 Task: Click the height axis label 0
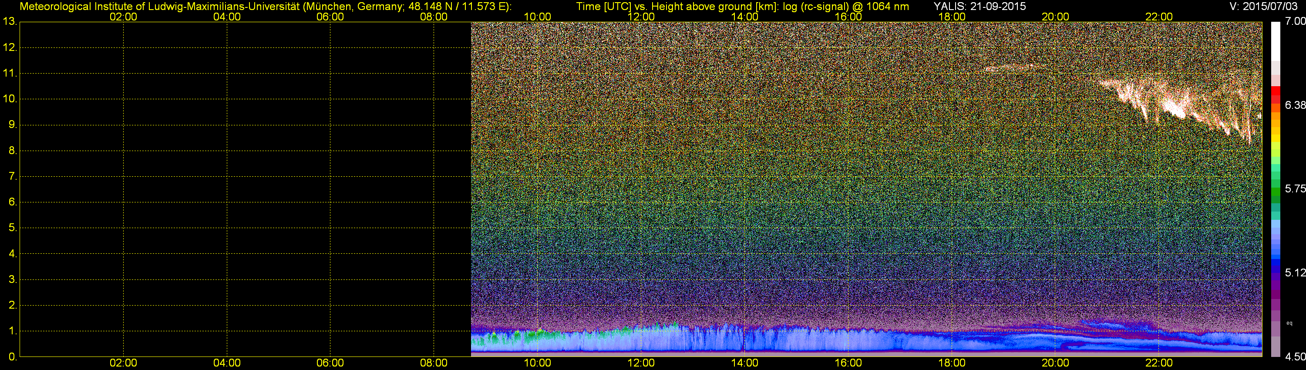tap(12, 357)
